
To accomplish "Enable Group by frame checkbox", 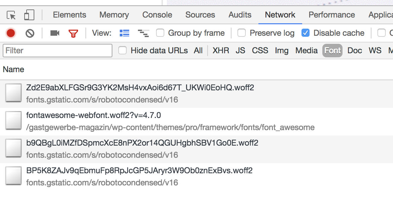I will pyautogui.click(x=160, y=33).
